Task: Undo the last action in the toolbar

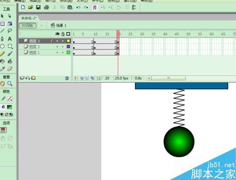Action: click(x=78, y=8)
